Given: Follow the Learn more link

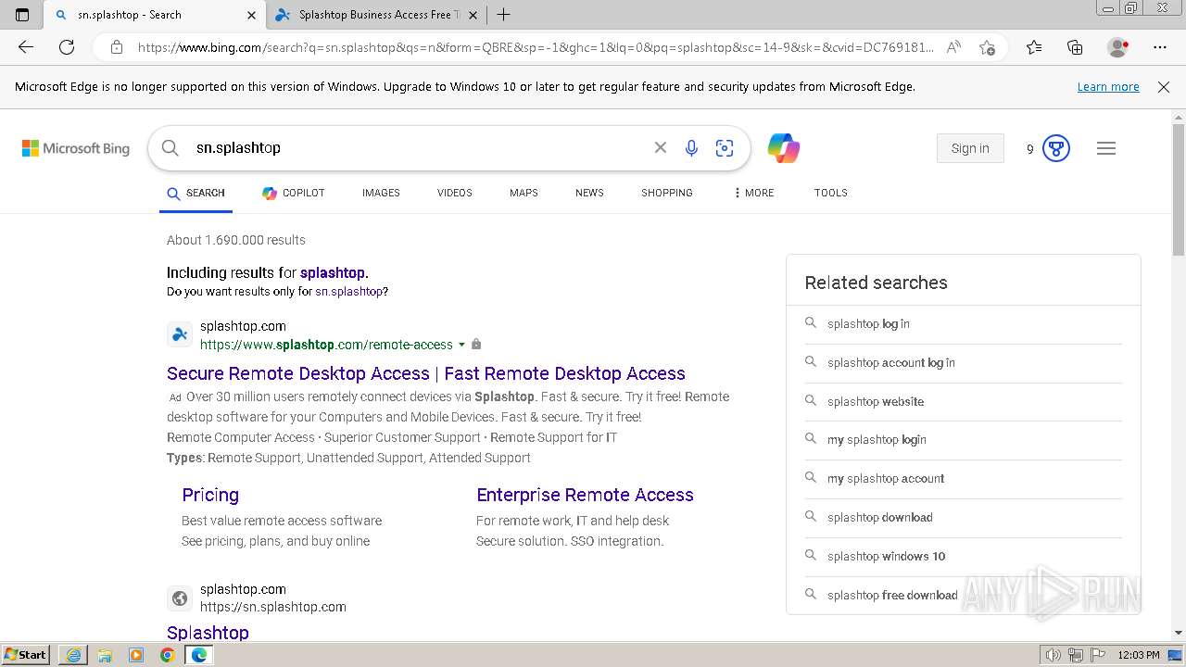Looking at the screenshot, I should (1108, 86).
